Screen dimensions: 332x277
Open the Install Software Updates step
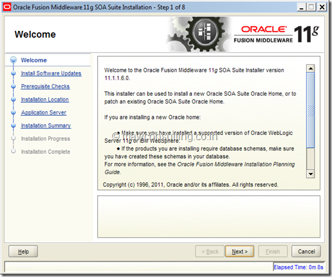tap(51, 73)
